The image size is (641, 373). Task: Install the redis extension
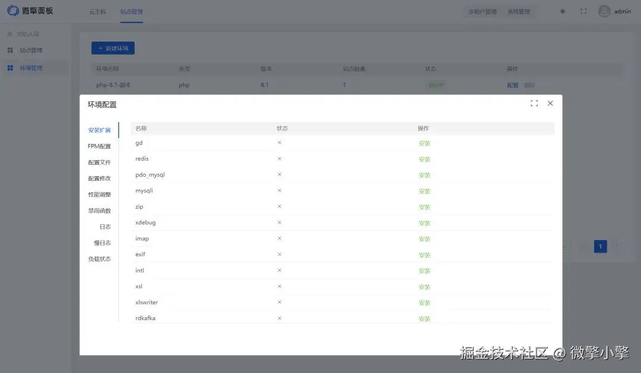pos(424,159)
